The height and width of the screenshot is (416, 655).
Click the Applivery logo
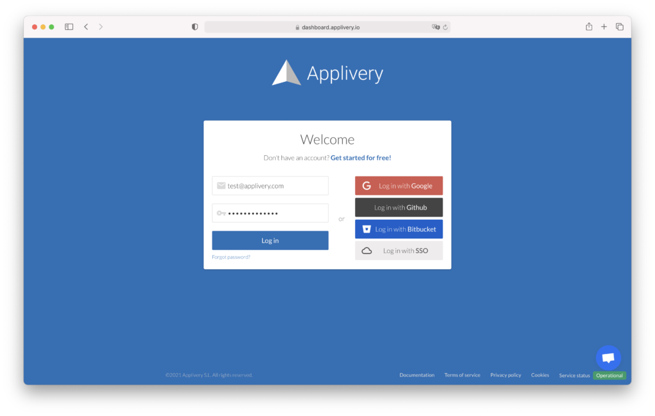(327, 73)
